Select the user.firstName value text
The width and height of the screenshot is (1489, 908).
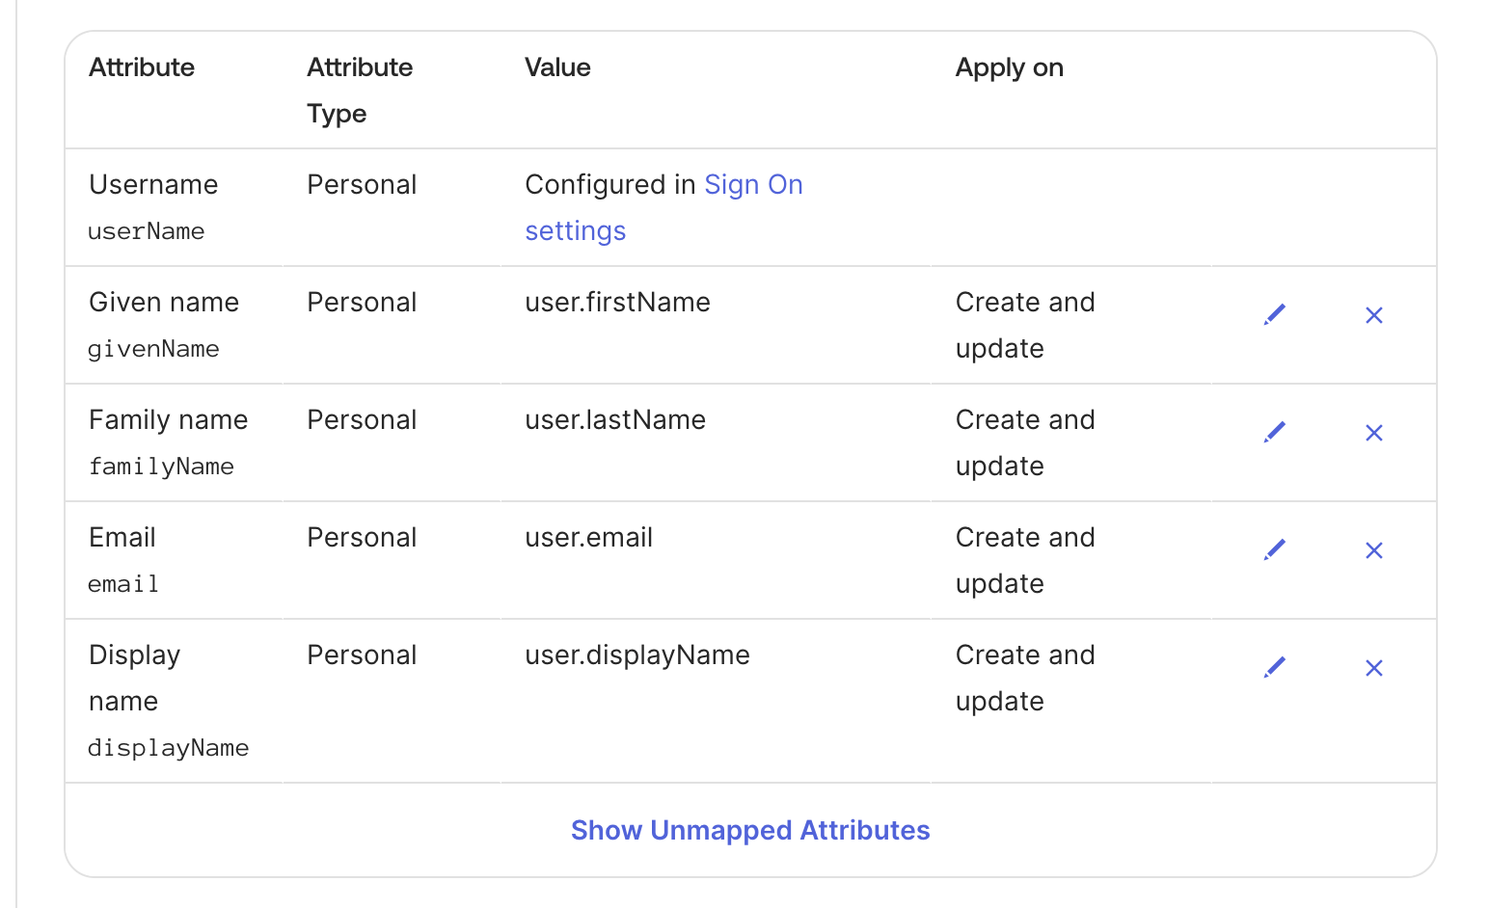pos(617,303)
